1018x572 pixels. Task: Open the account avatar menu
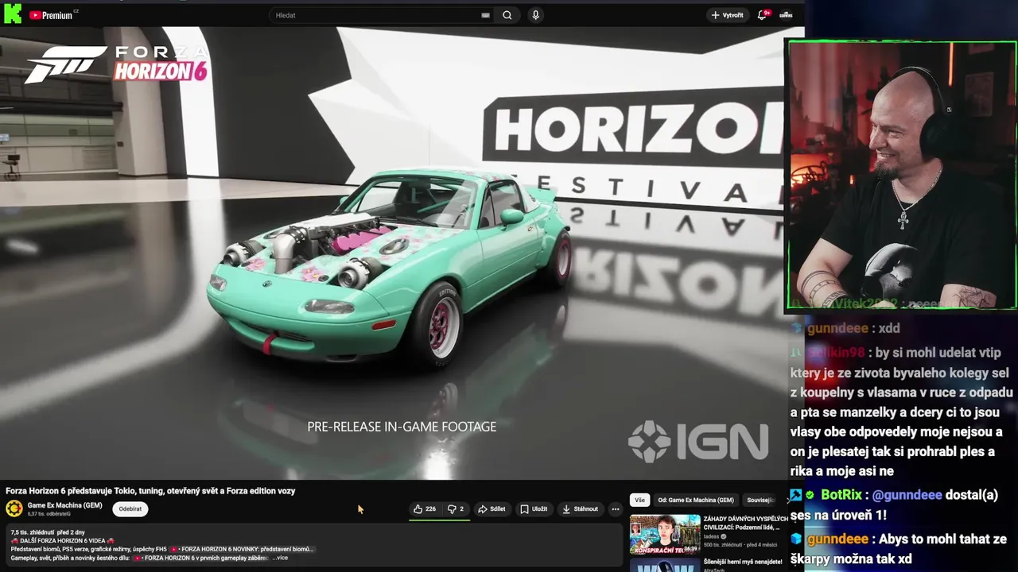point(786,15)
